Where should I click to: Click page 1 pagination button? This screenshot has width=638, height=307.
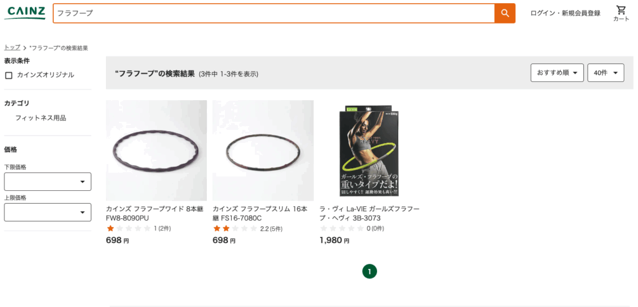[369, 271]
